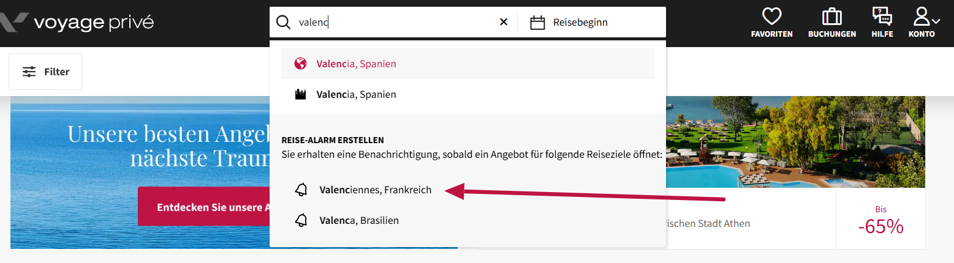Create travel alert for Valenca, Brasilien
This screenshot has width=954, height=263.
(359, 220)
